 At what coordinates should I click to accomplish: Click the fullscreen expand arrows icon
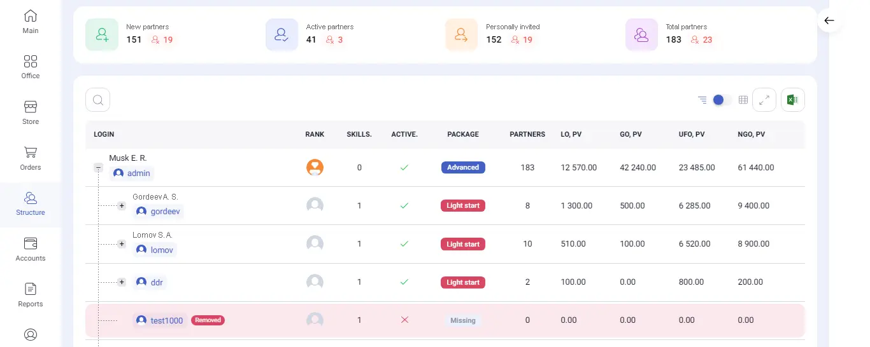764,100
